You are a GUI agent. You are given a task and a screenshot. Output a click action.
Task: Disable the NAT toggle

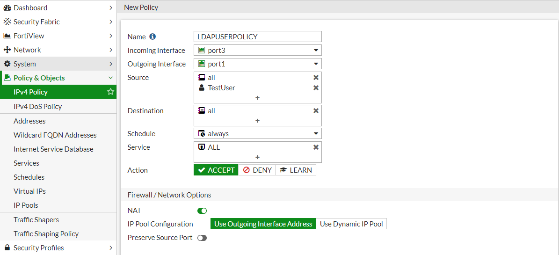pos(202,211)
